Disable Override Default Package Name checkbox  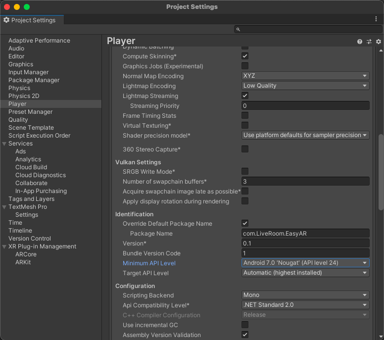[245, 224]
